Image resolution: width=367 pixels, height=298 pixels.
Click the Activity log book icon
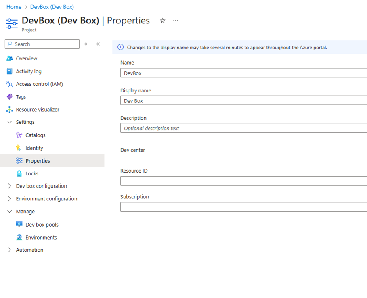pyautogui.click(x=10, y=71)
